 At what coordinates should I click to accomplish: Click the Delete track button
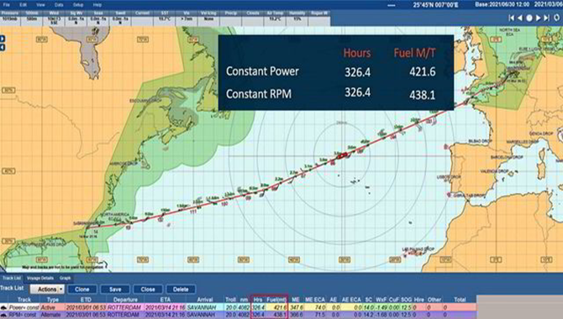(x=181, y=290)
